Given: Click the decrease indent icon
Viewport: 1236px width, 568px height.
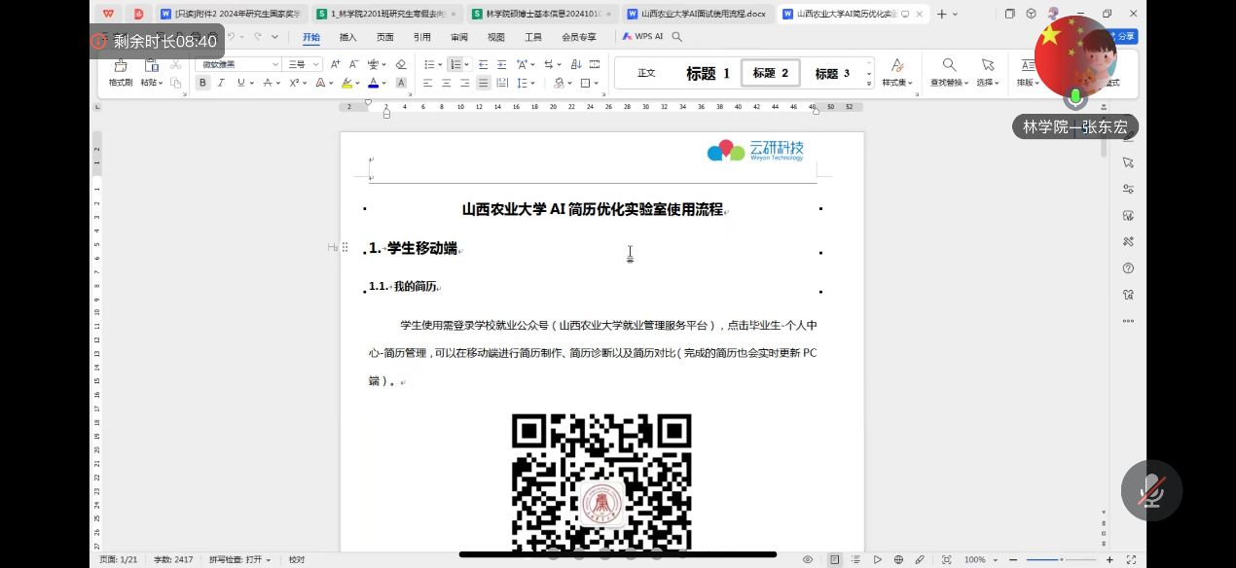Looking at the screenshot, I should [484, 64].
